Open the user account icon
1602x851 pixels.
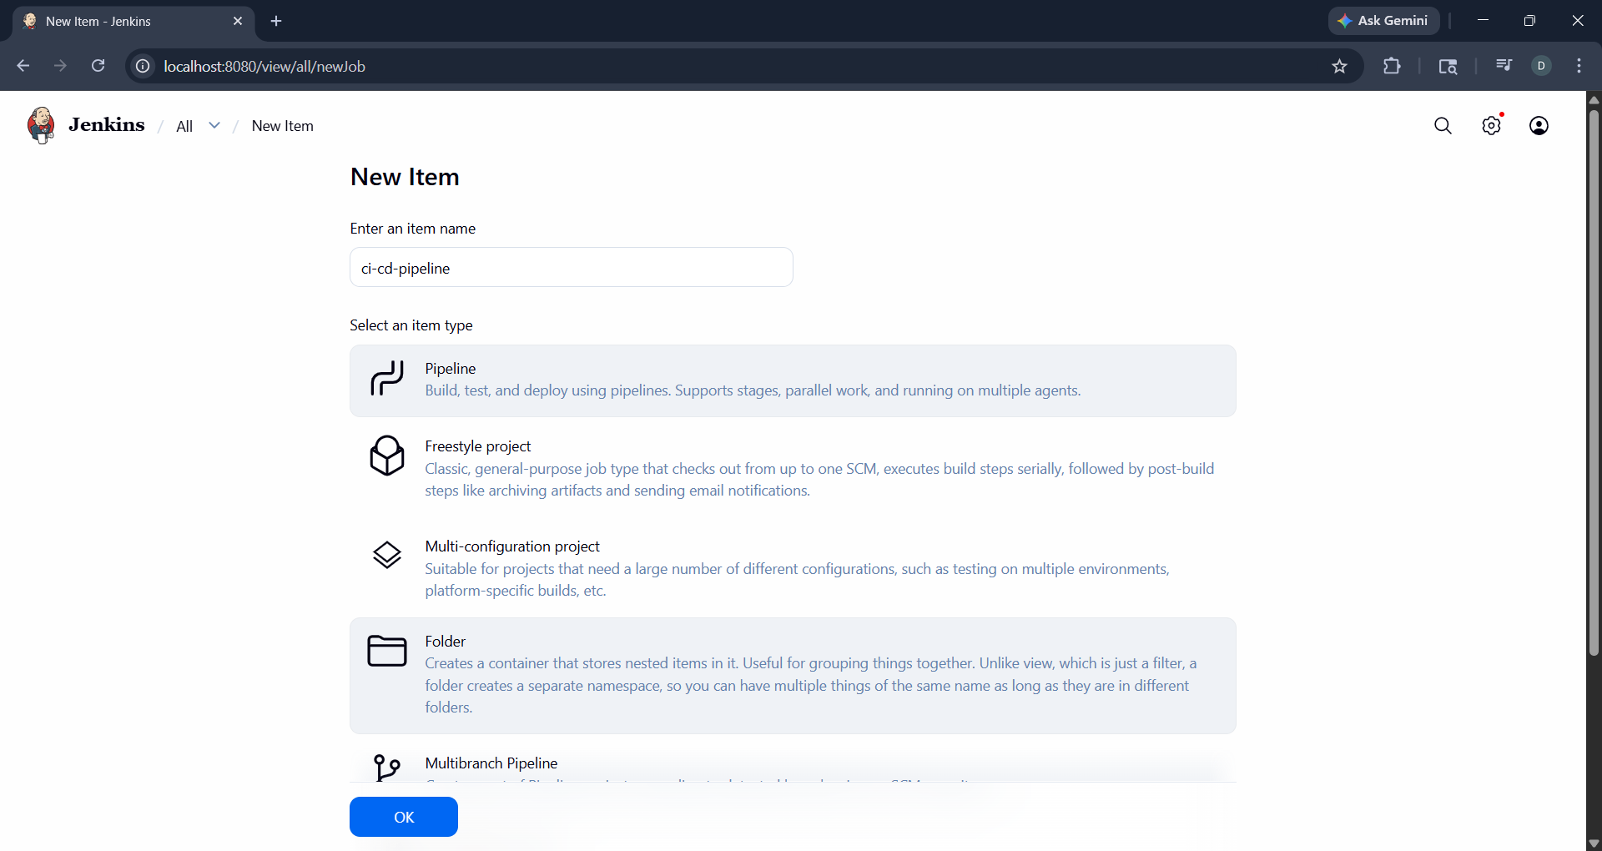coord(1539,125)
